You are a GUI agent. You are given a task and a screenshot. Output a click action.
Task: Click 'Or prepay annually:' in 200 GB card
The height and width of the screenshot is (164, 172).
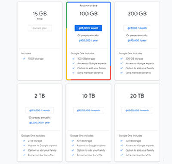(137, 36)
